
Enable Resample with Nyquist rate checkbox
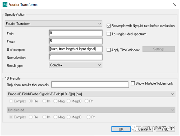108,26
